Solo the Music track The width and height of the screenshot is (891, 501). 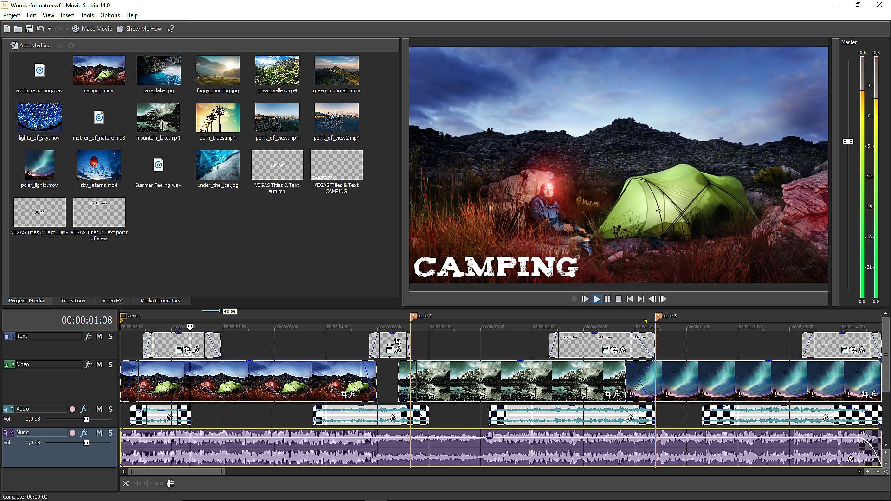(110, 433)
